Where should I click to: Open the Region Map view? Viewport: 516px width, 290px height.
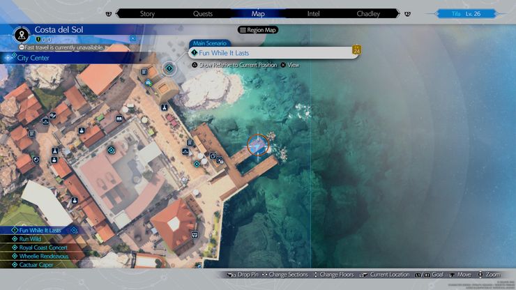tap(258, 30)
